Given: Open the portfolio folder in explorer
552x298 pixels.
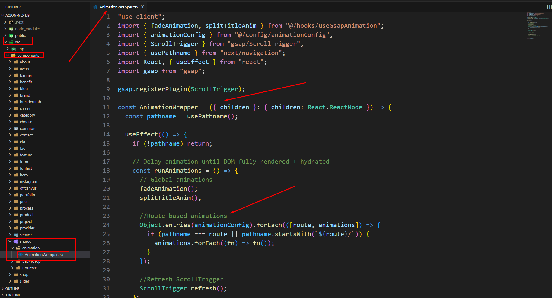Looking at the screenshot, I should (x=27, y=195).
